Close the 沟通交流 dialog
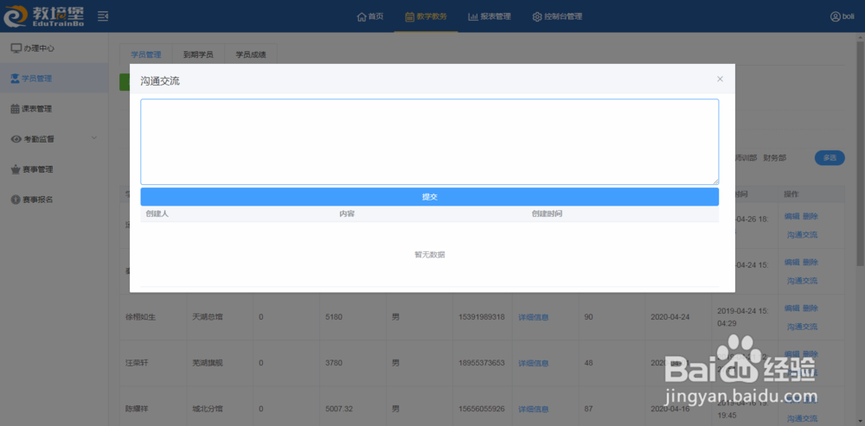Viewport: 865px width, 426px height. [x=720, y=79]
